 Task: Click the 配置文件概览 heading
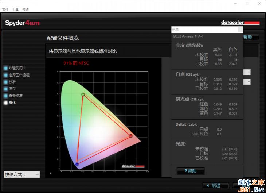tap(63, 38)
